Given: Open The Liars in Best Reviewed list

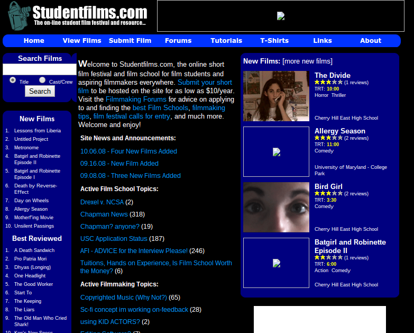Looking at the screenshot, I should pyautogui.click(x=24, y=309).
